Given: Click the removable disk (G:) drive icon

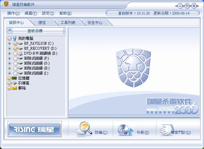Looking at the screenshot, I should coord(20,63).
